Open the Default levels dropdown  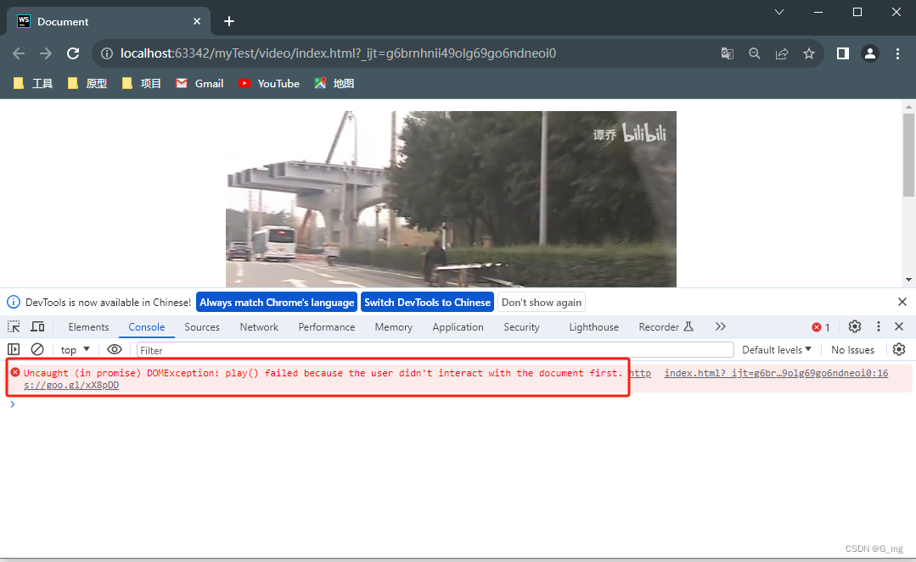(777, 350)
